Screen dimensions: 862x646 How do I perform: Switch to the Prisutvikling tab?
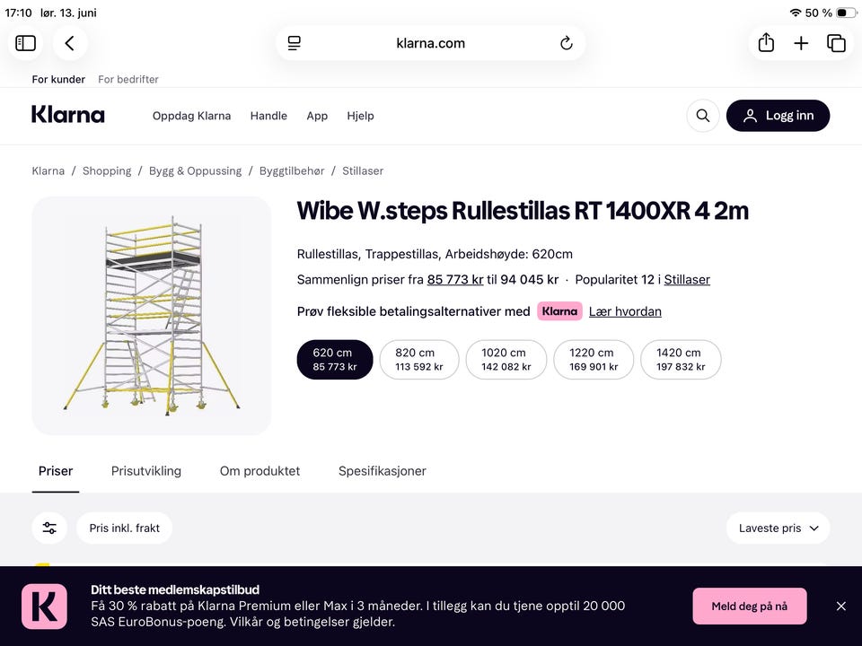pos(145,471)
